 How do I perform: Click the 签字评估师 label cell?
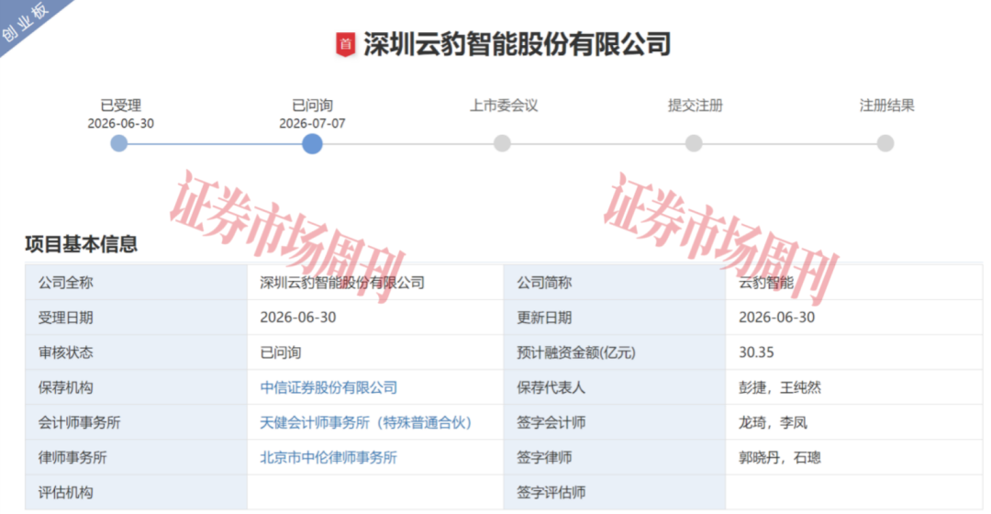coord(614,493)
